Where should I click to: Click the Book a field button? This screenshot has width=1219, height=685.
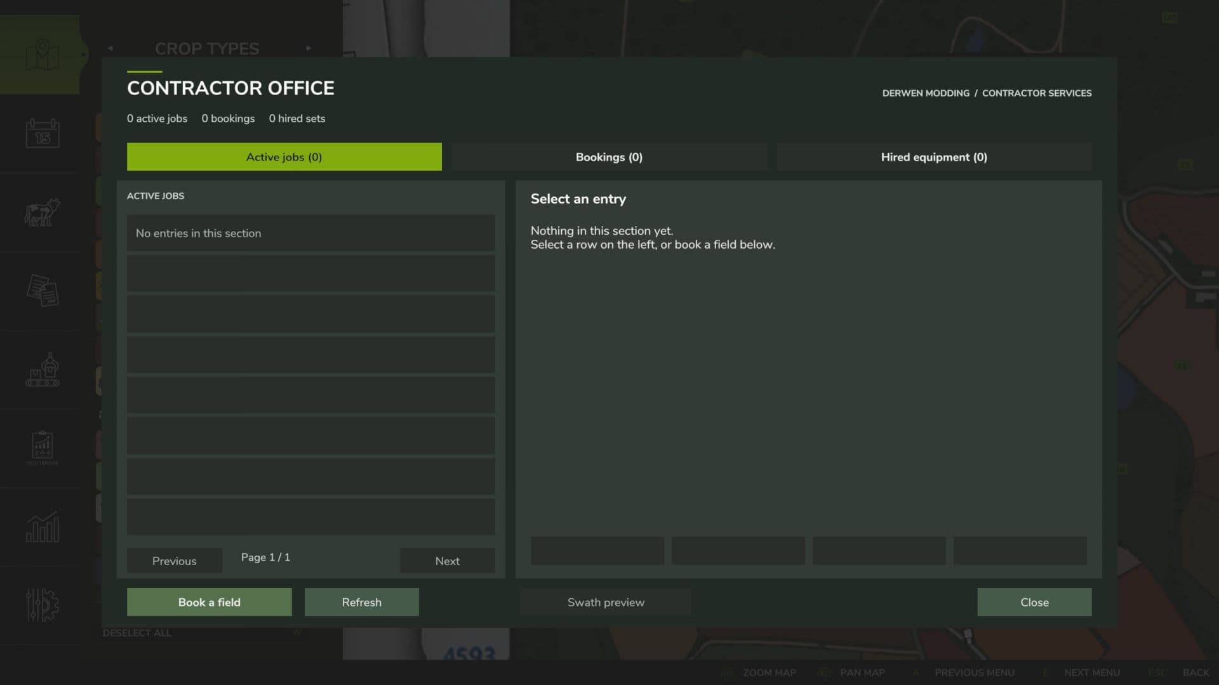click(210, 602)
